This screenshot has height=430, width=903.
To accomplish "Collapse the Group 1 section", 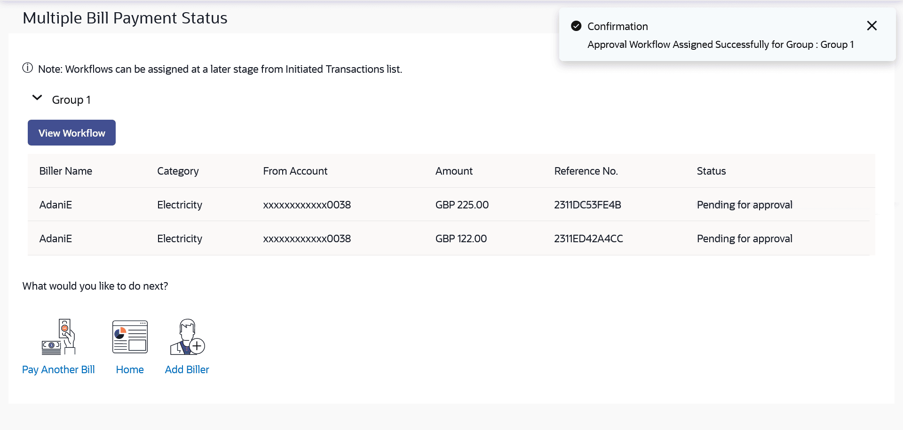I will (37, 98).
